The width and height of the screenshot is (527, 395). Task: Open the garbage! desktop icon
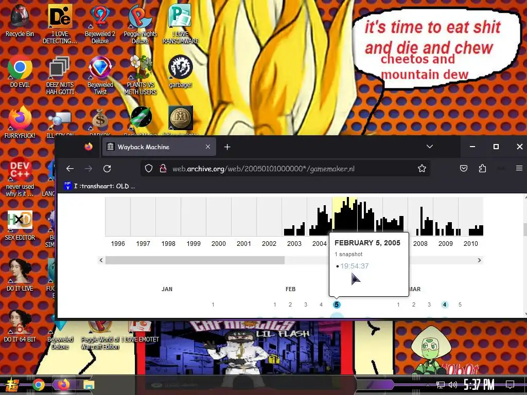coord(181,71)
